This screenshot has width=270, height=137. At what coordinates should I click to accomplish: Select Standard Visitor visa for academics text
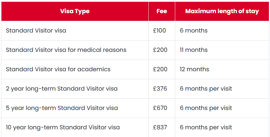pos(58,69)
